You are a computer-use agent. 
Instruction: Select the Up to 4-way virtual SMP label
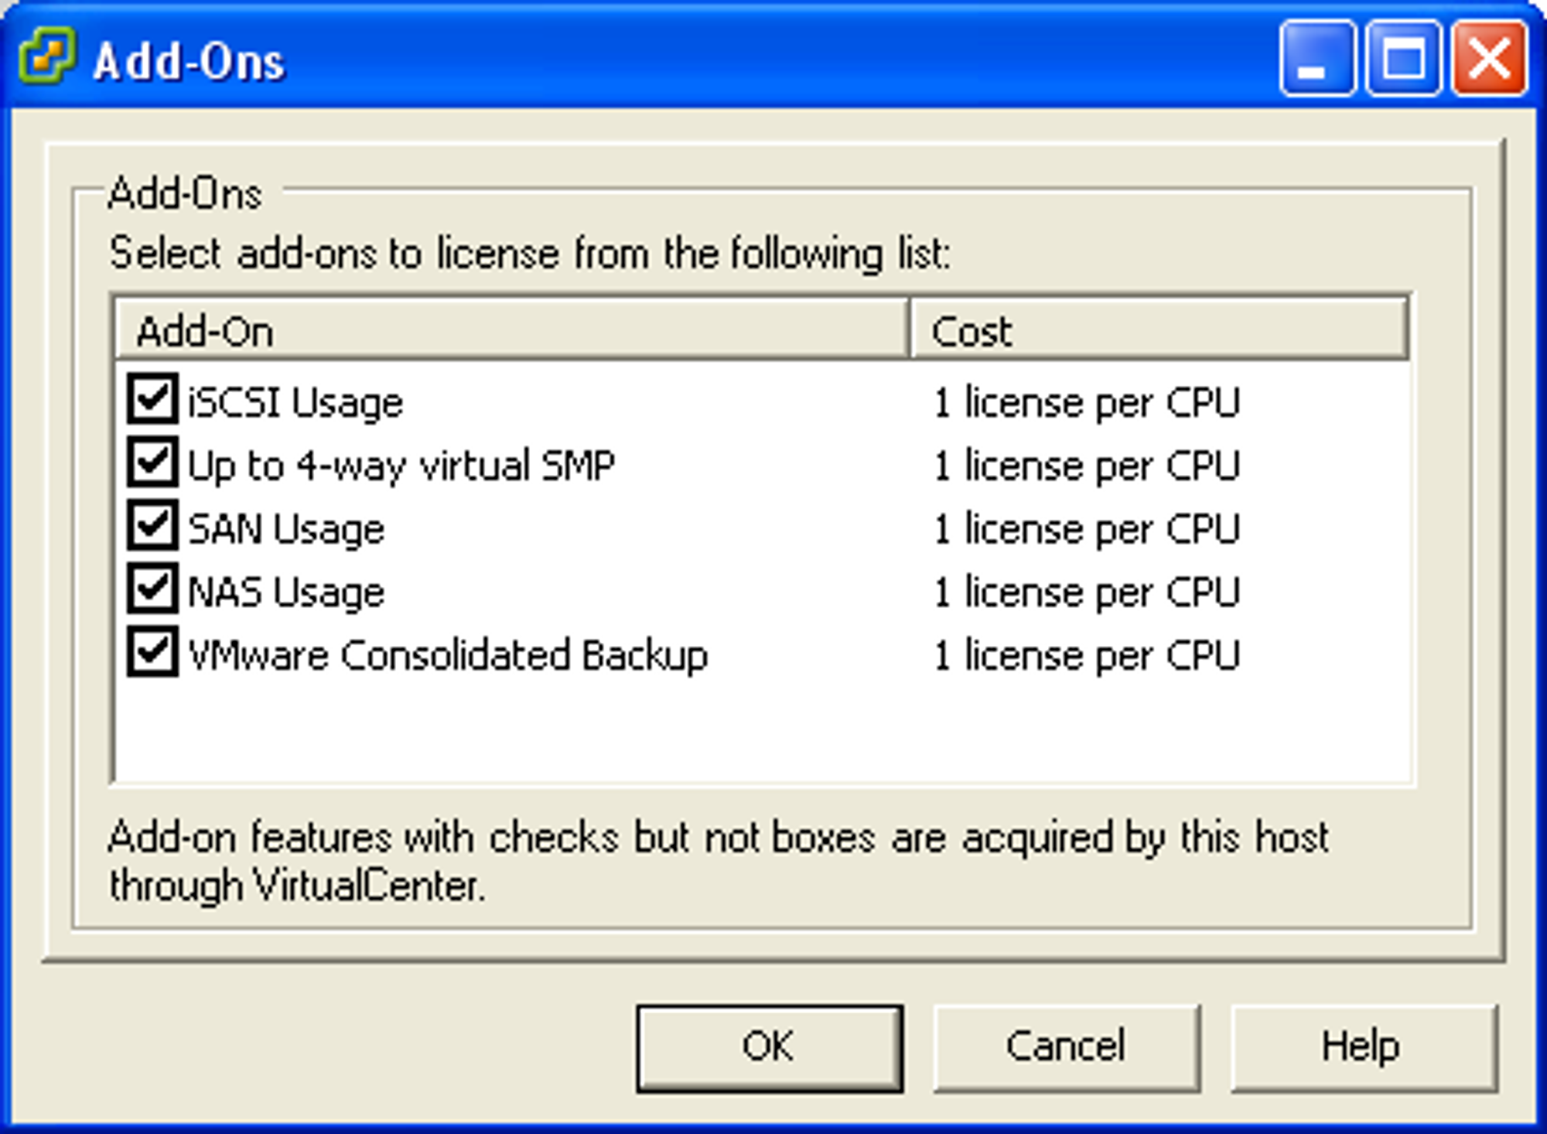pos(401,466)
